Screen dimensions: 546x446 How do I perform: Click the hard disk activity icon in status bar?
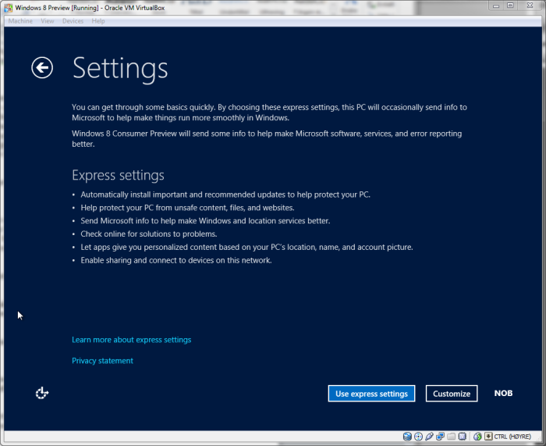tap(407, 436)
